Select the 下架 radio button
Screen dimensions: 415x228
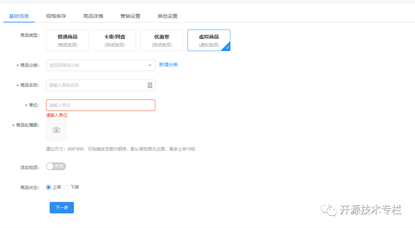[68, 187]
